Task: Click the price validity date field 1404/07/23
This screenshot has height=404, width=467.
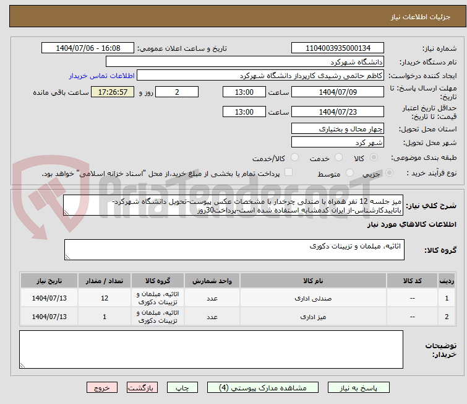Action: coord(337,112)
